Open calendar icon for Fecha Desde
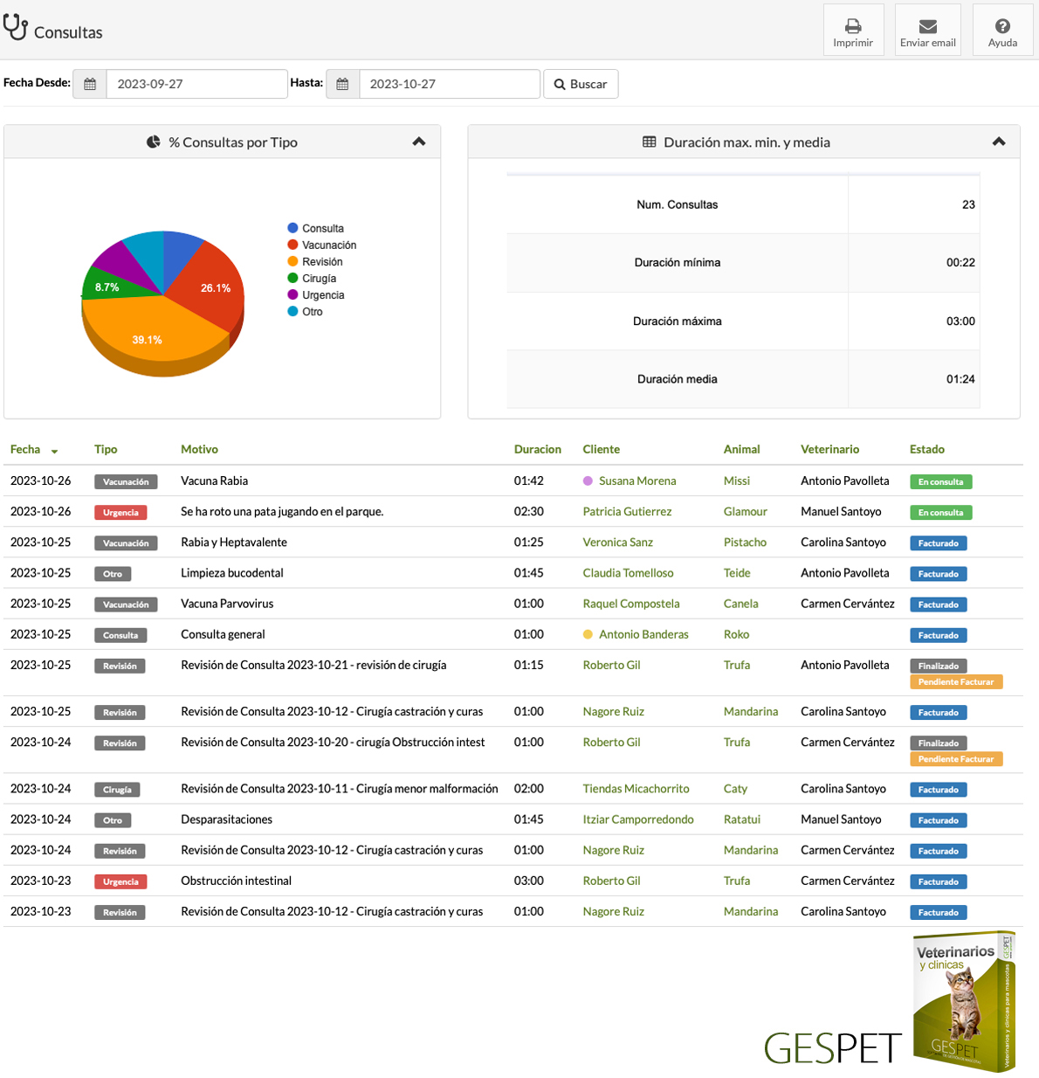 (90, 85)
